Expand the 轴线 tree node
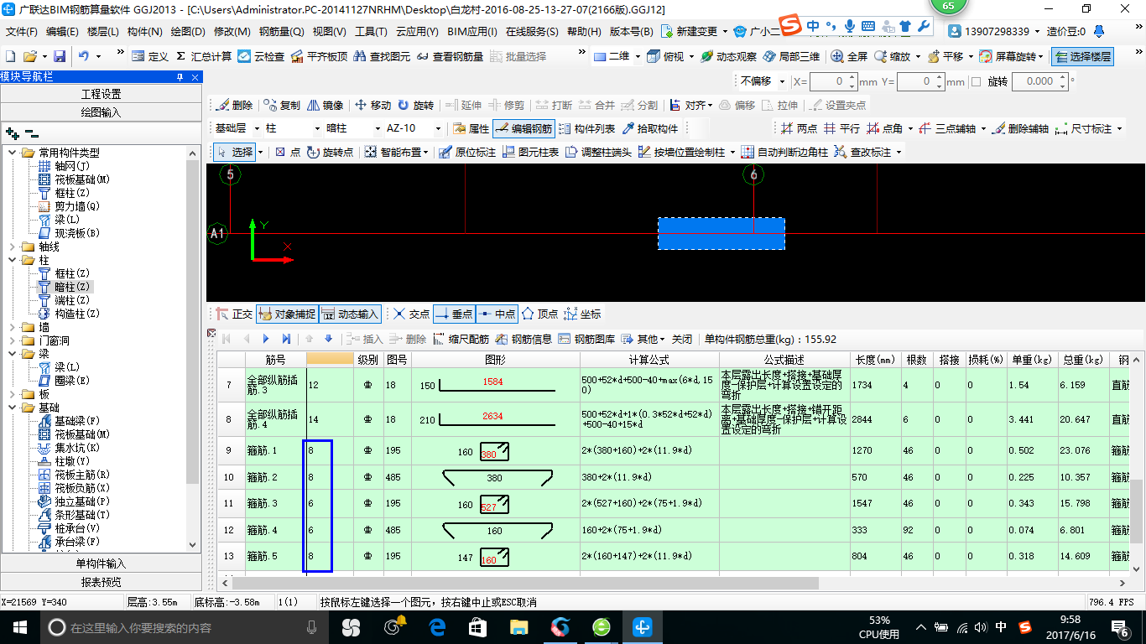Viewport: 1146px width, 644px height. click(x=13, y=247)
